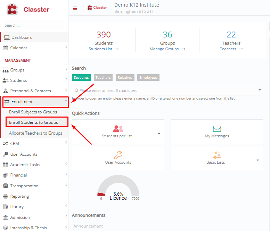Click the My Messages quick action

pyautogui.click(x=217, y=132)
